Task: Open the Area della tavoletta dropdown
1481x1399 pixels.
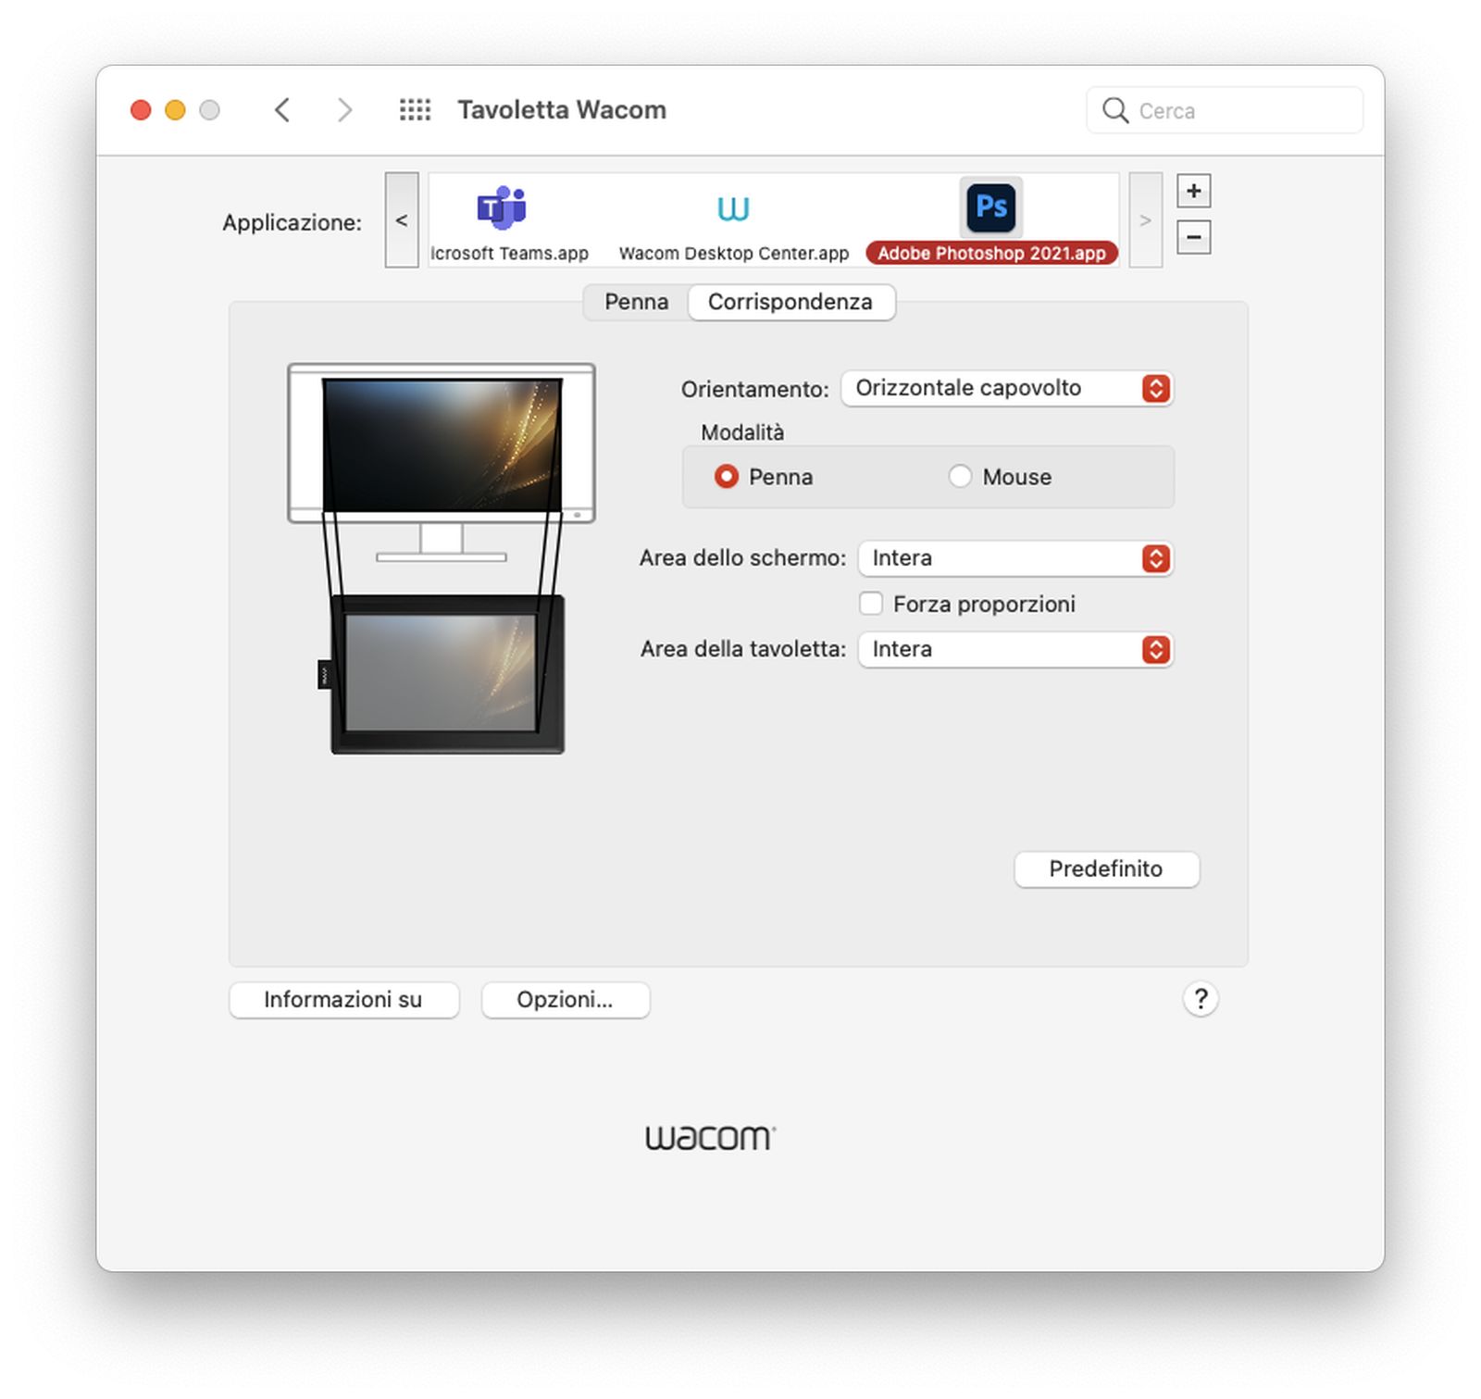Action: tap(1016, 649)
